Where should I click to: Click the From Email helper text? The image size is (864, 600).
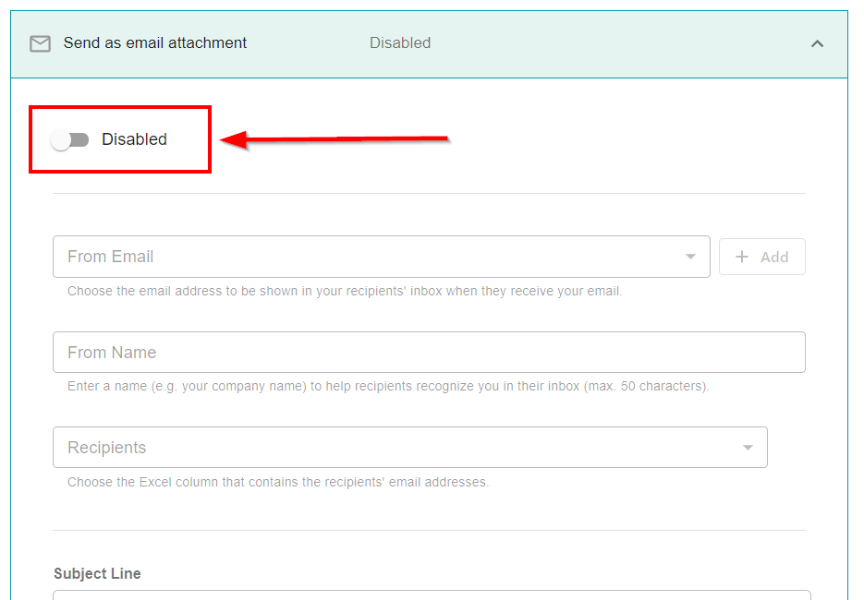click(345, 291)
